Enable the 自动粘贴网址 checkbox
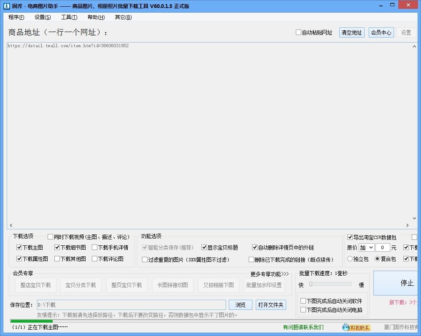421x336 pixels. (299, 32)
